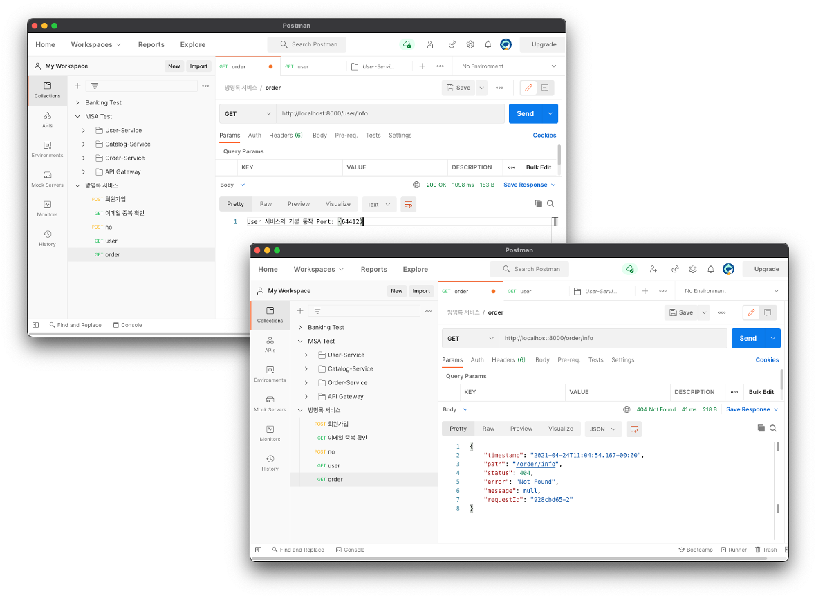Open GET user request tab in front window
Image resolution: width=816 pixels, height=598 pixels.
tap(536, 291)
